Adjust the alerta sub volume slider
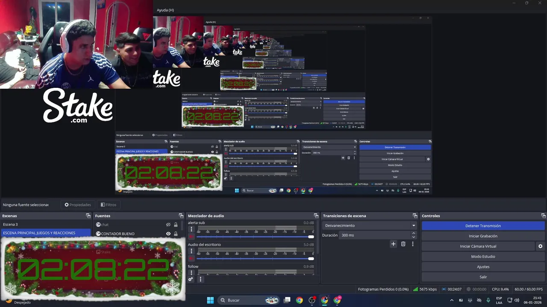The width and height of the screenshot is (547, 307). 255,237
